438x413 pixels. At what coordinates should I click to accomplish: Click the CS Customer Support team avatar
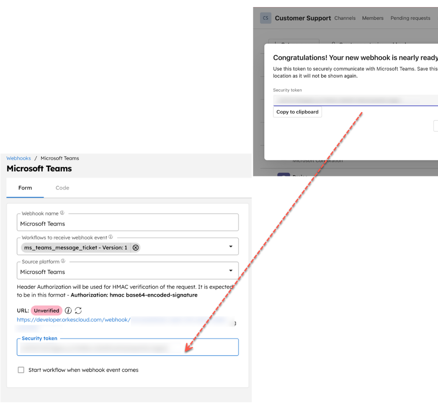coord(265,18)
